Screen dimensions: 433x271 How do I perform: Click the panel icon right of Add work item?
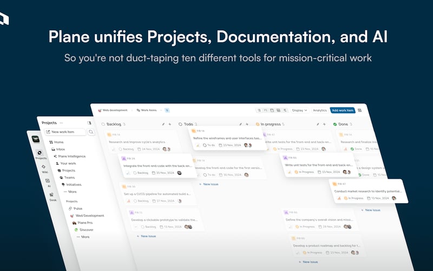click(360, 110)
